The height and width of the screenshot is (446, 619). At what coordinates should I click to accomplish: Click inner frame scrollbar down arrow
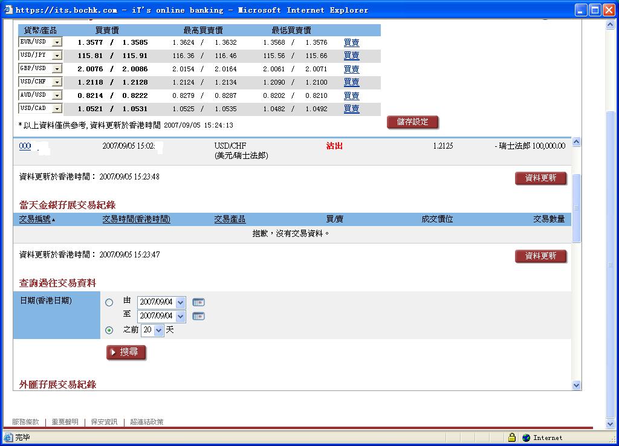click(576, 386)
